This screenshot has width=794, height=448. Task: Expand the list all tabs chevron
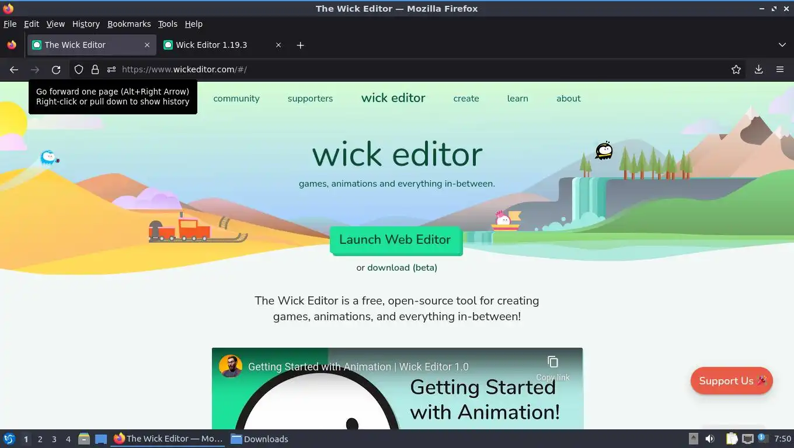[782, 45]
